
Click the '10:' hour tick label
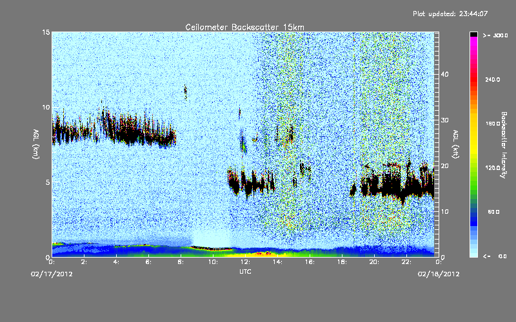coord(213,262)
